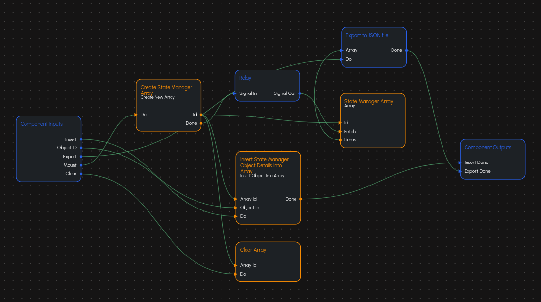Select the Component Inputs node header
The image size is (541, 302).
coord(41,124)
